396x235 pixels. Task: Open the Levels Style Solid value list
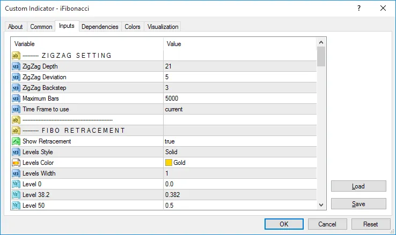click(x=239, y=152)
